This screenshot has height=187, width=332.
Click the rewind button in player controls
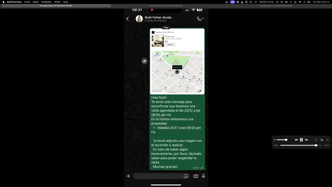tap(296, 140)
